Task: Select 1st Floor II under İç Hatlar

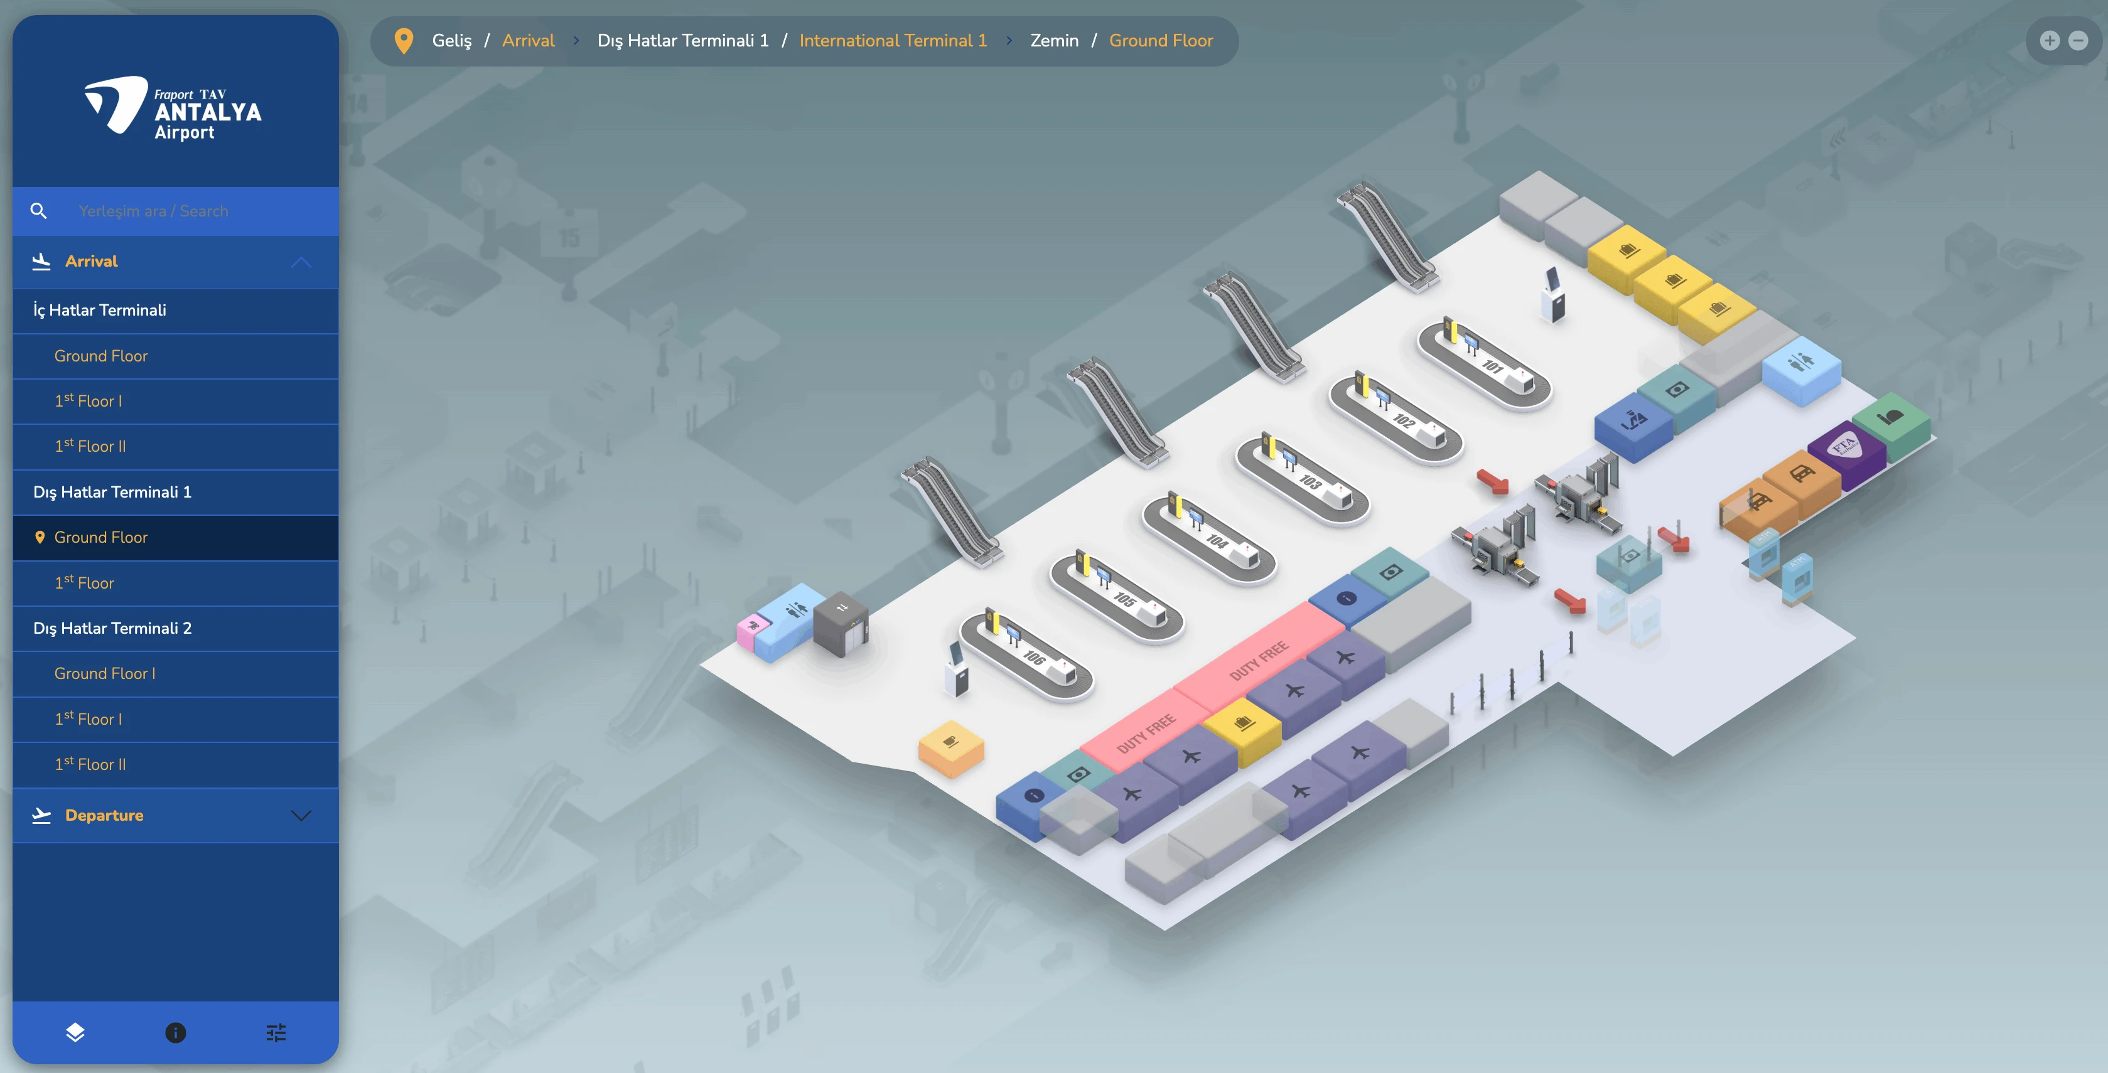Action: click(90, 447)
